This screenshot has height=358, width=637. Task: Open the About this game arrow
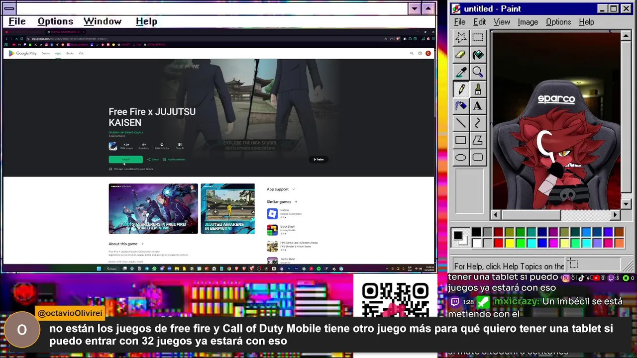pyautogui.click(x=142, y=244)
